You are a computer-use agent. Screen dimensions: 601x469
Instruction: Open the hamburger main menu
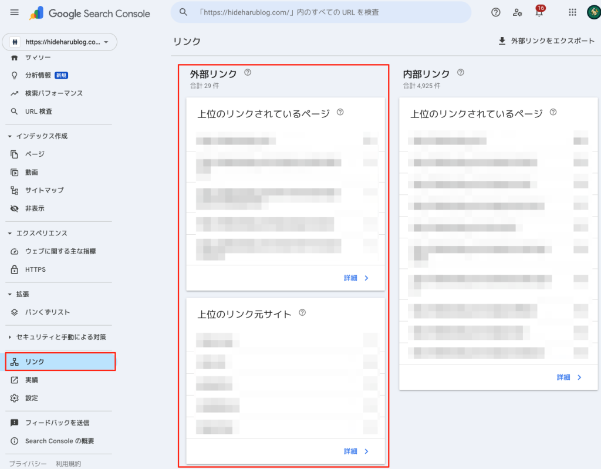[15, 13]
